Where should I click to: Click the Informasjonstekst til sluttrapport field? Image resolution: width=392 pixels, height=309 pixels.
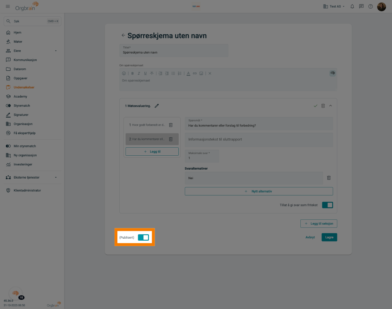(x=259, y=140)
